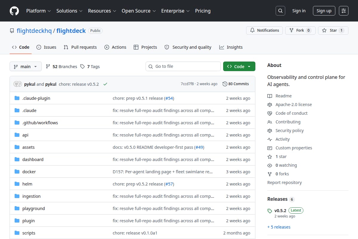Open the dashboard folder
This screenshot has height=239, width=358.
tap(33, 160)
